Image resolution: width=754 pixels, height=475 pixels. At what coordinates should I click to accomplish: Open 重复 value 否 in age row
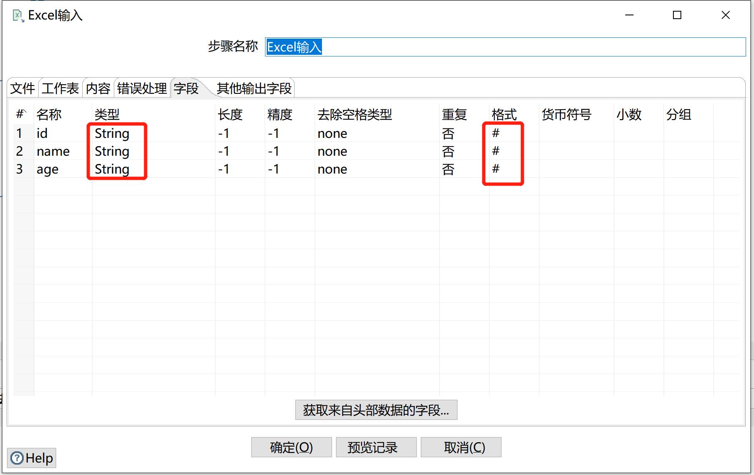tap(464, 169)
